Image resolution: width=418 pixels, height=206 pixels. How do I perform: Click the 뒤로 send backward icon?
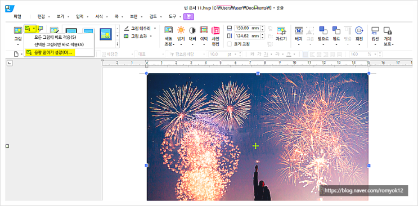pos(336,30)
